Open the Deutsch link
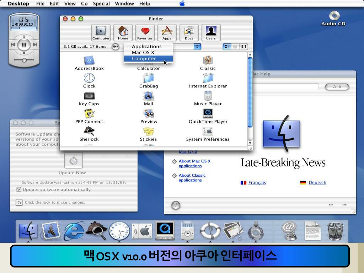This screenshot has height=273, width=364. coord(317,182)
